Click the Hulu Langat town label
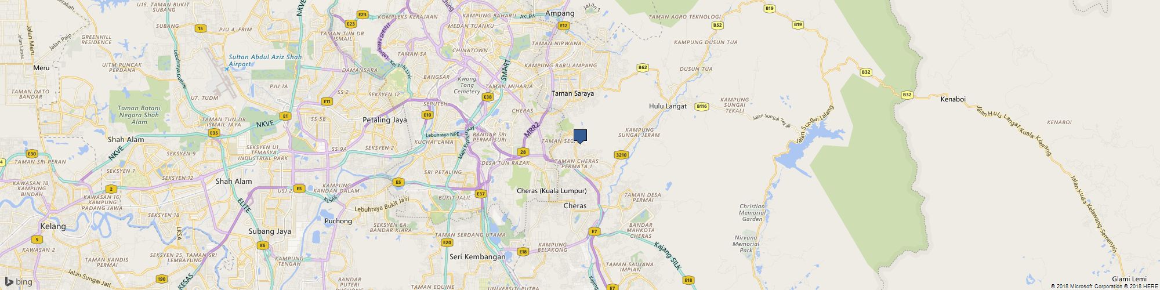 (668, 106)
